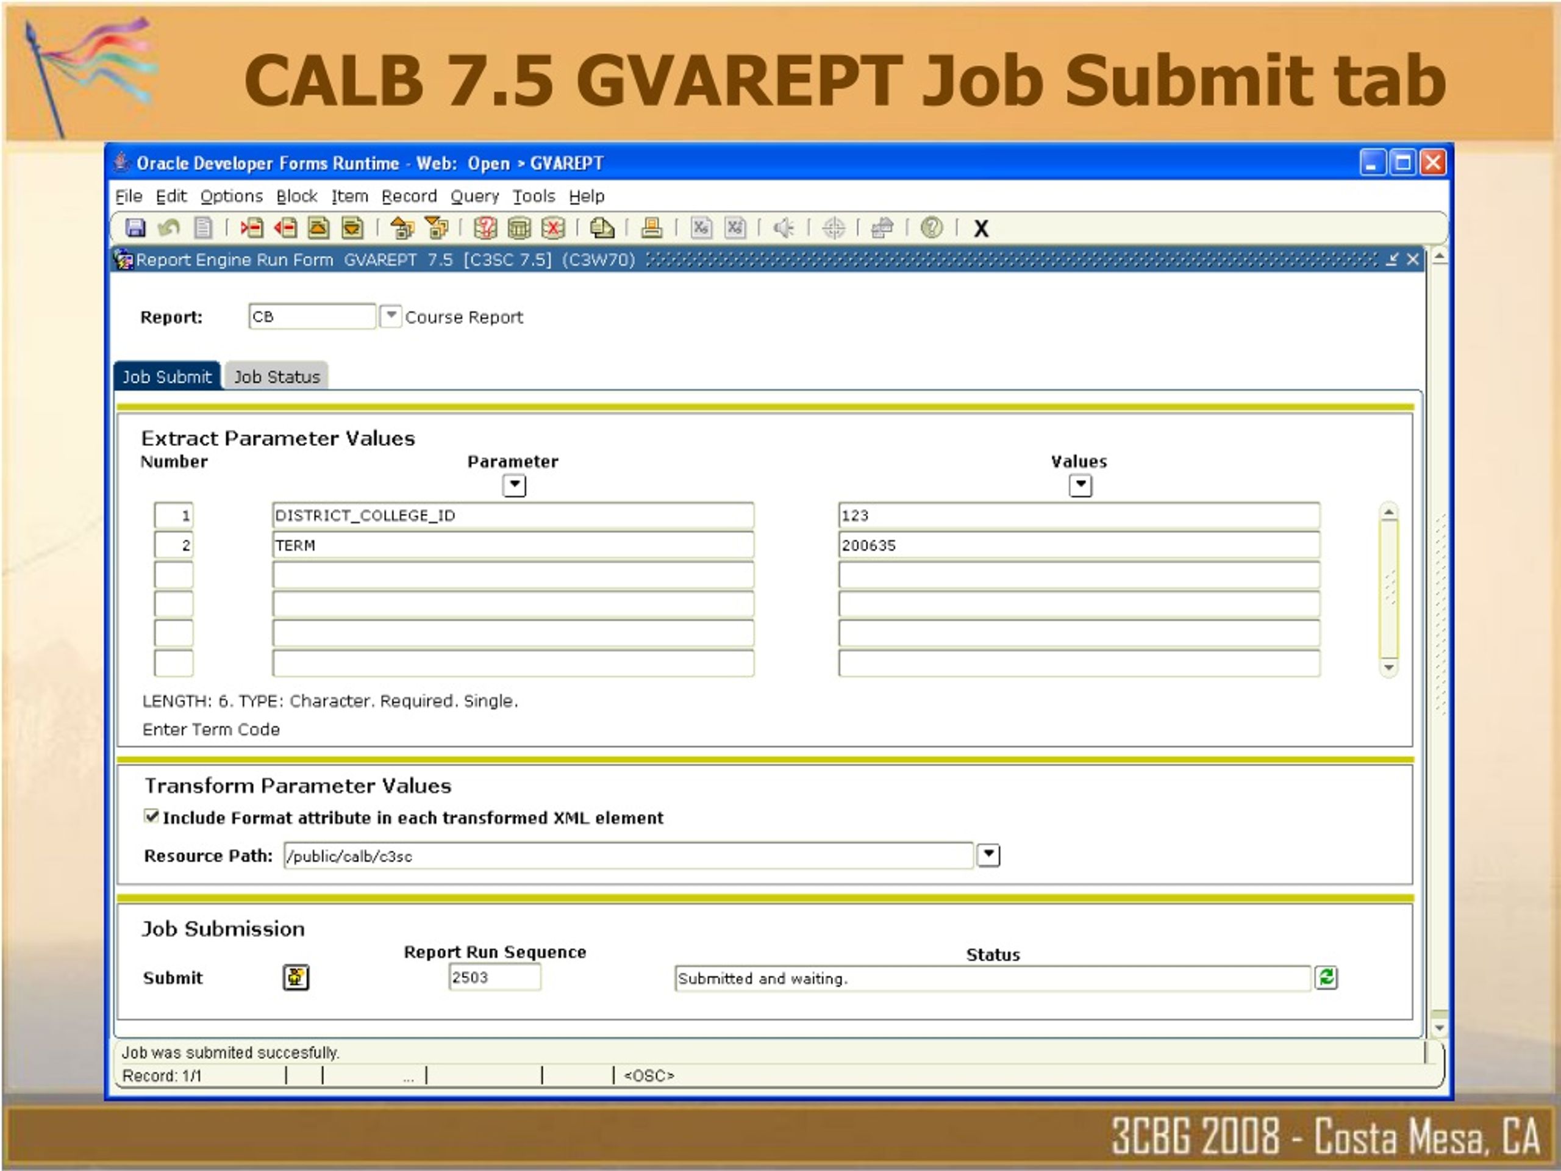Click the Insert Record icon
The width and height of the screenshot is (1561, 1171).
(x=252, y=228)
